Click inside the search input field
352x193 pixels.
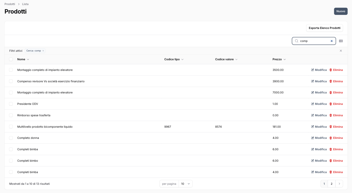click(313, 41)
